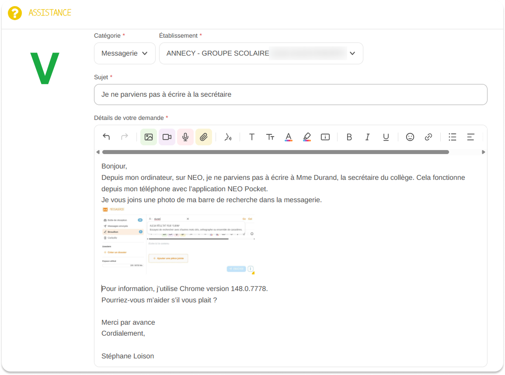Click the Sujet input field

[x=290, y=95]
